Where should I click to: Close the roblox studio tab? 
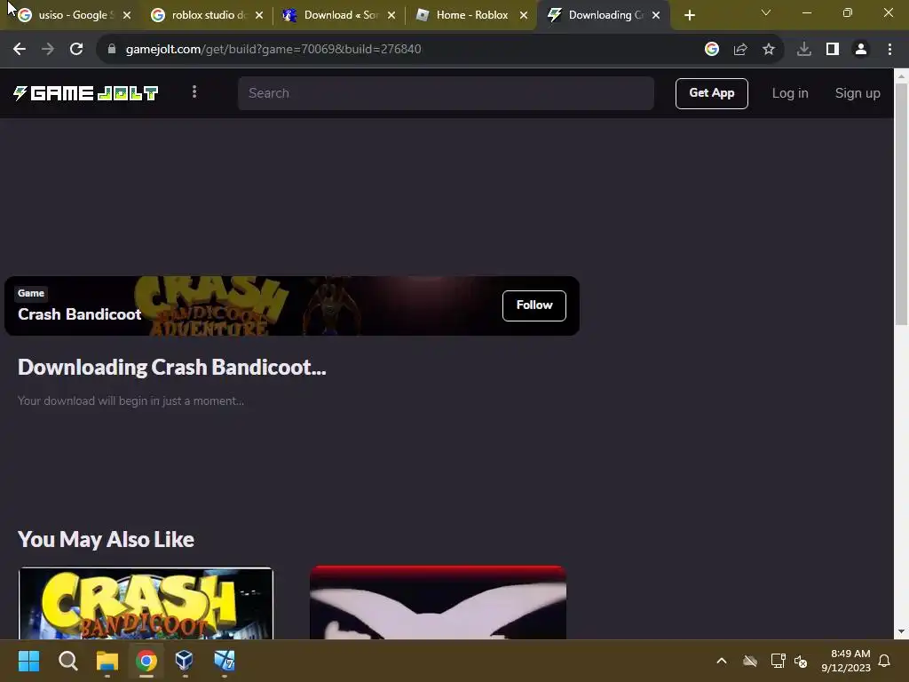259,15
